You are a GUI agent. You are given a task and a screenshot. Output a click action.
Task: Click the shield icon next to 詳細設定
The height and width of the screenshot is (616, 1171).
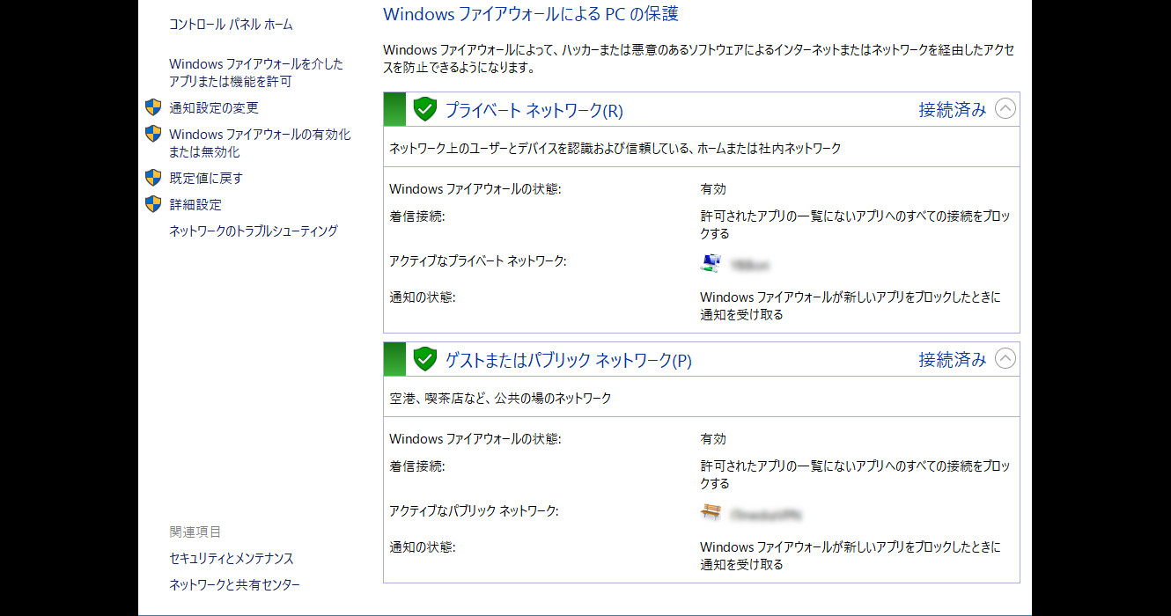pos(153,204)
